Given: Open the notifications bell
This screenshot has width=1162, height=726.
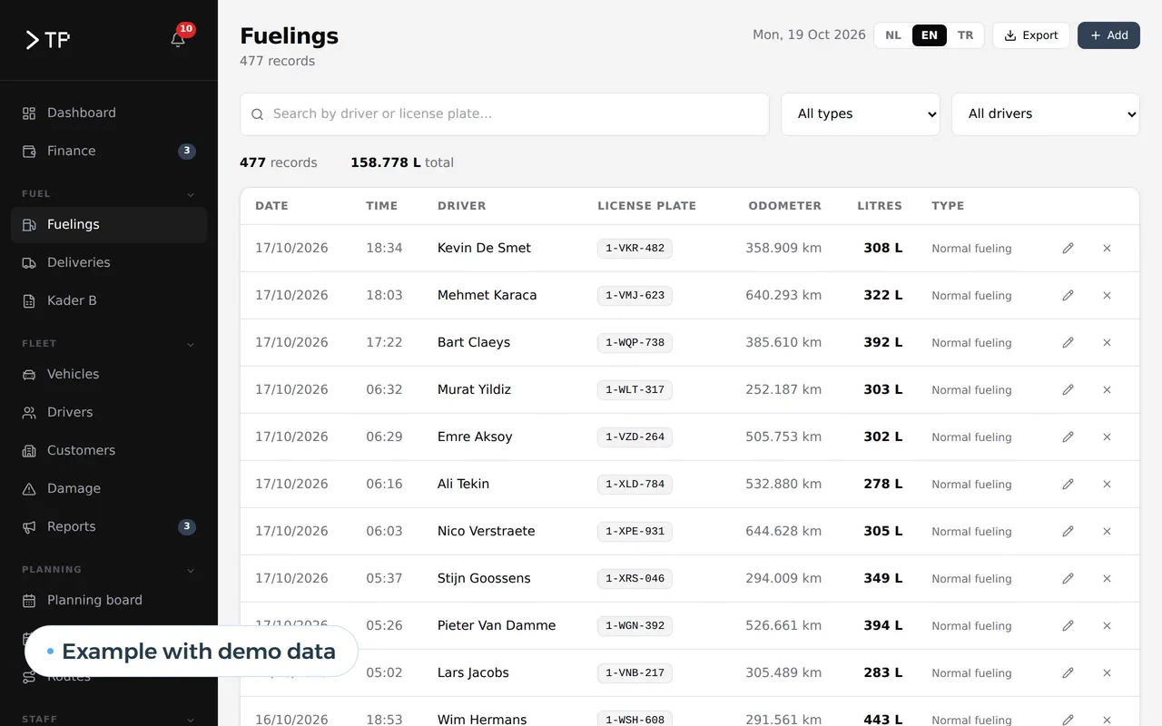Looking at the screenshot, I should pos(178,39).
